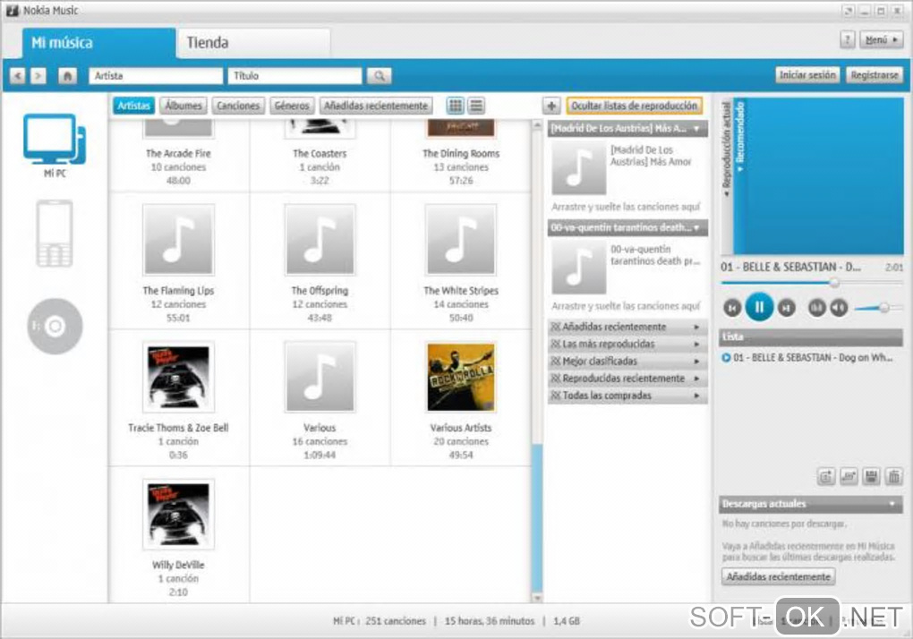Switch to list view
Image resolution: width=913 pixels, height=639 pixels.
click(x=476, y=106)
